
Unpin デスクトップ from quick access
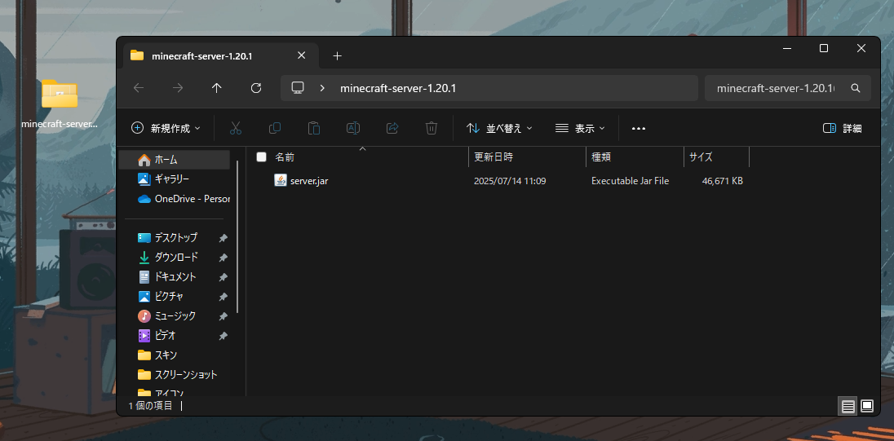[x=223, y=237]
